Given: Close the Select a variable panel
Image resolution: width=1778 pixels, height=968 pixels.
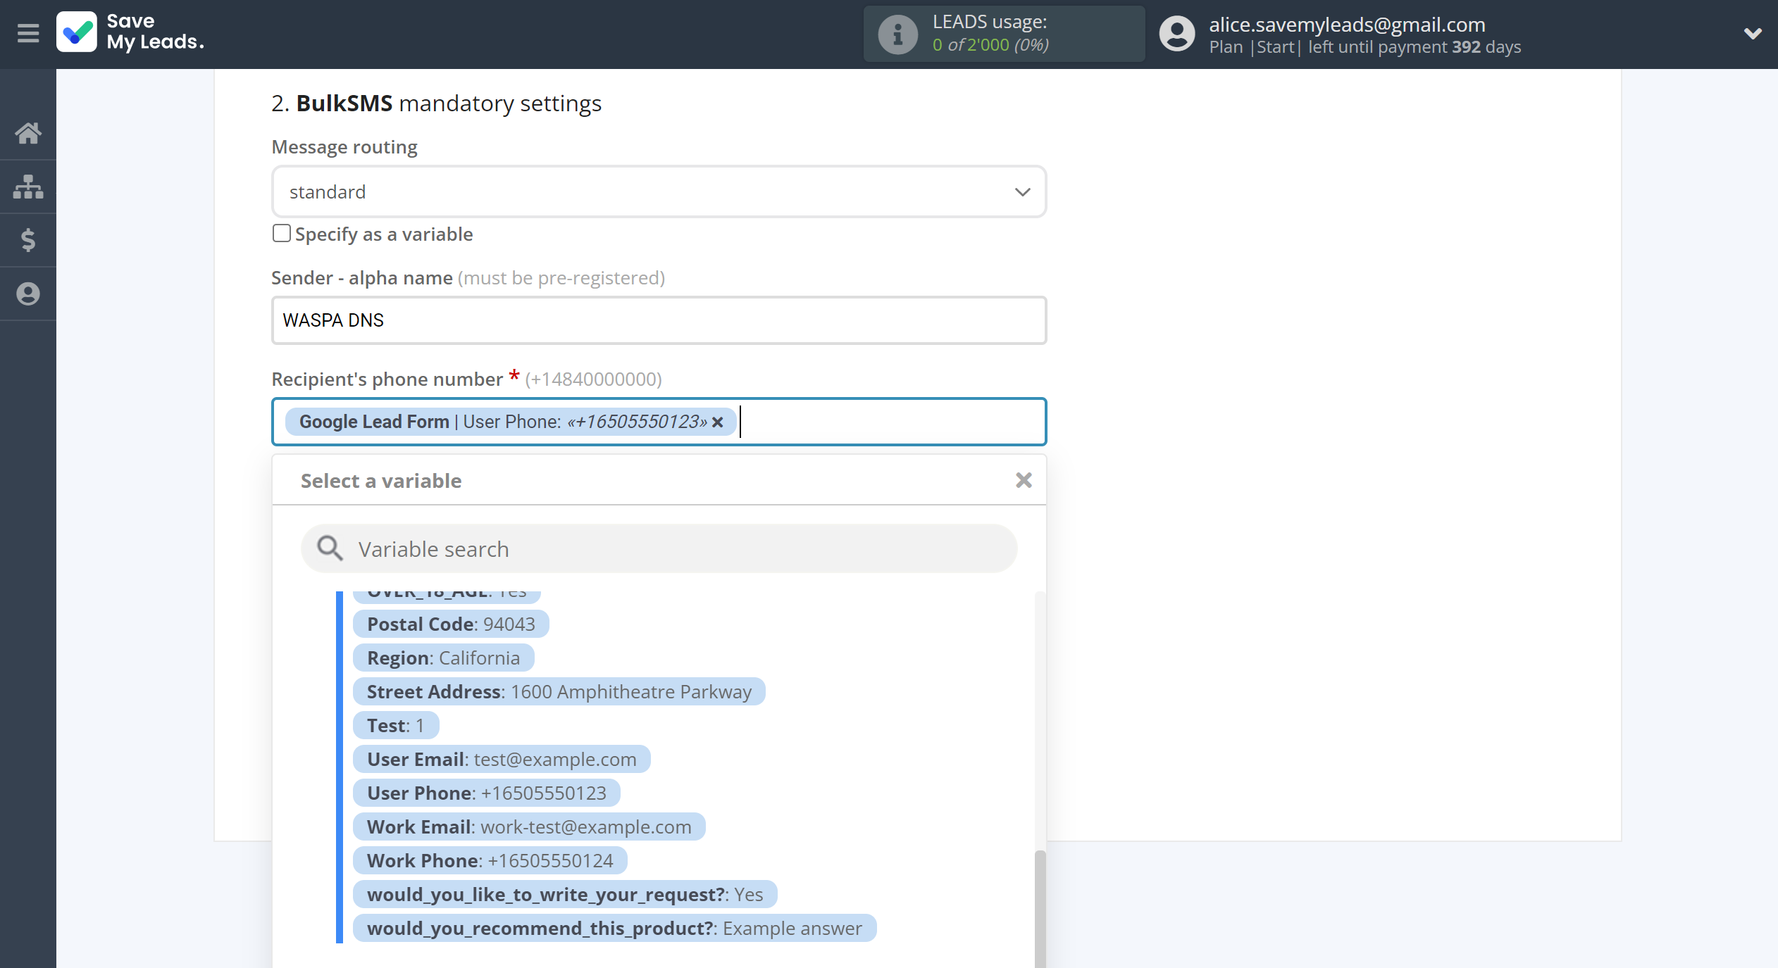Looking at the screenshot, I should [x=1024, y=480].
